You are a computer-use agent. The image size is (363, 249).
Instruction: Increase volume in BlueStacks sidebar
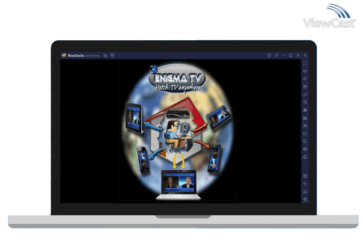(305, 71)
